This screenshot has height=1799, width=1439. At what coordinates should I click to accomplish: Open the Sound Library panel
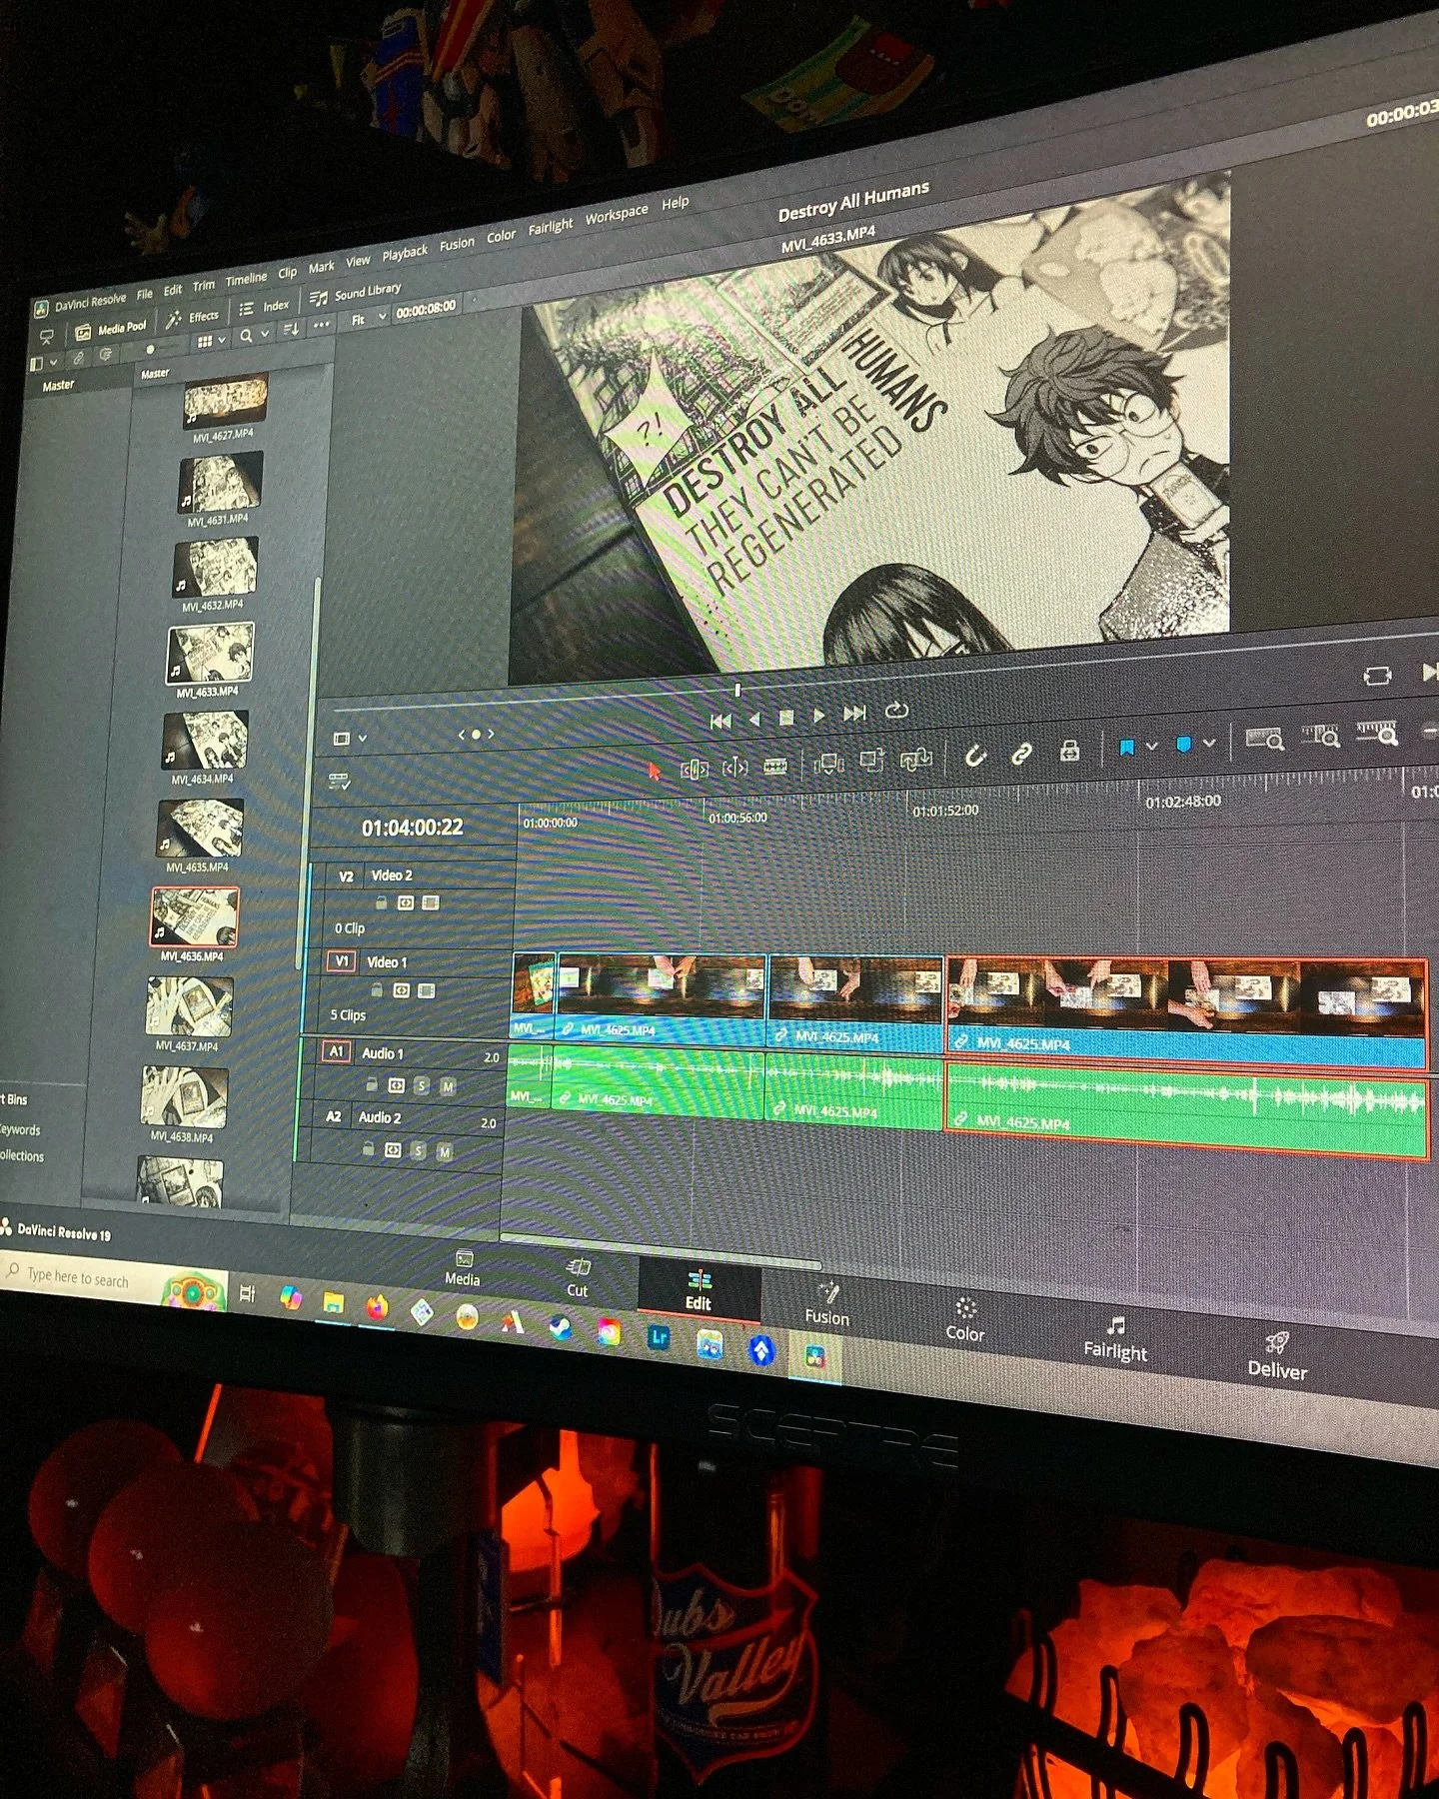tap(356, 293)
